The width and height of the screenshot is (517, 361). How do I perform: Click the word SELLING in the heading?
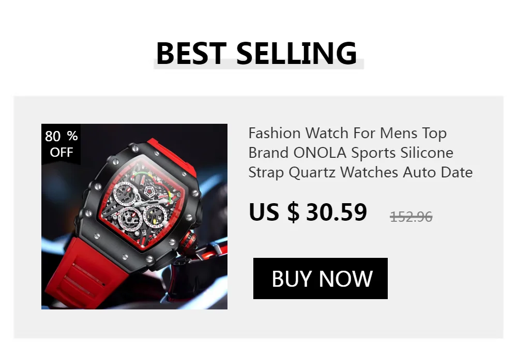296,53
